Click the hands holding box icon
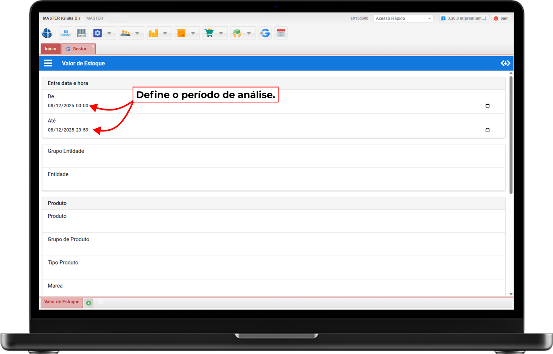The image size is (553, 354). (237, 33)
